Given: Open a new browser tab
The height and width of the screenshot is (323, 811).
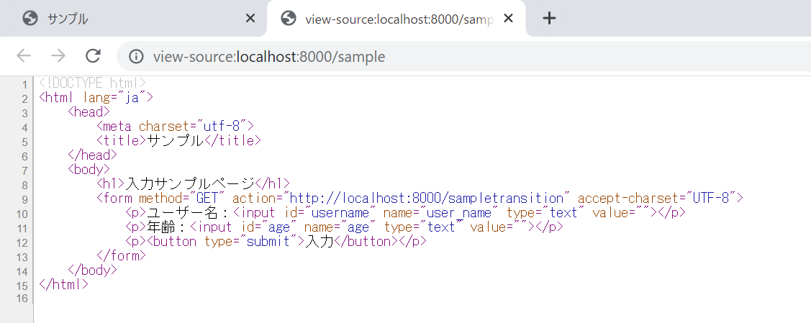Looking at the screenshot, I should click(x=549, y=19).
